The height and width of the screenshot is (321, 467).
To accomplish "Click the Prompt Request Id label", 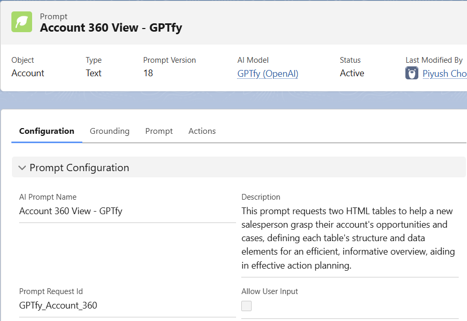I will pos(51,291).
